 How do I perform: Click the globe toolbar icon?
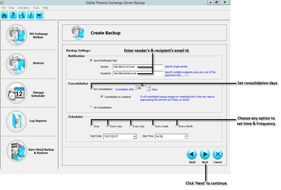point(22,15)
